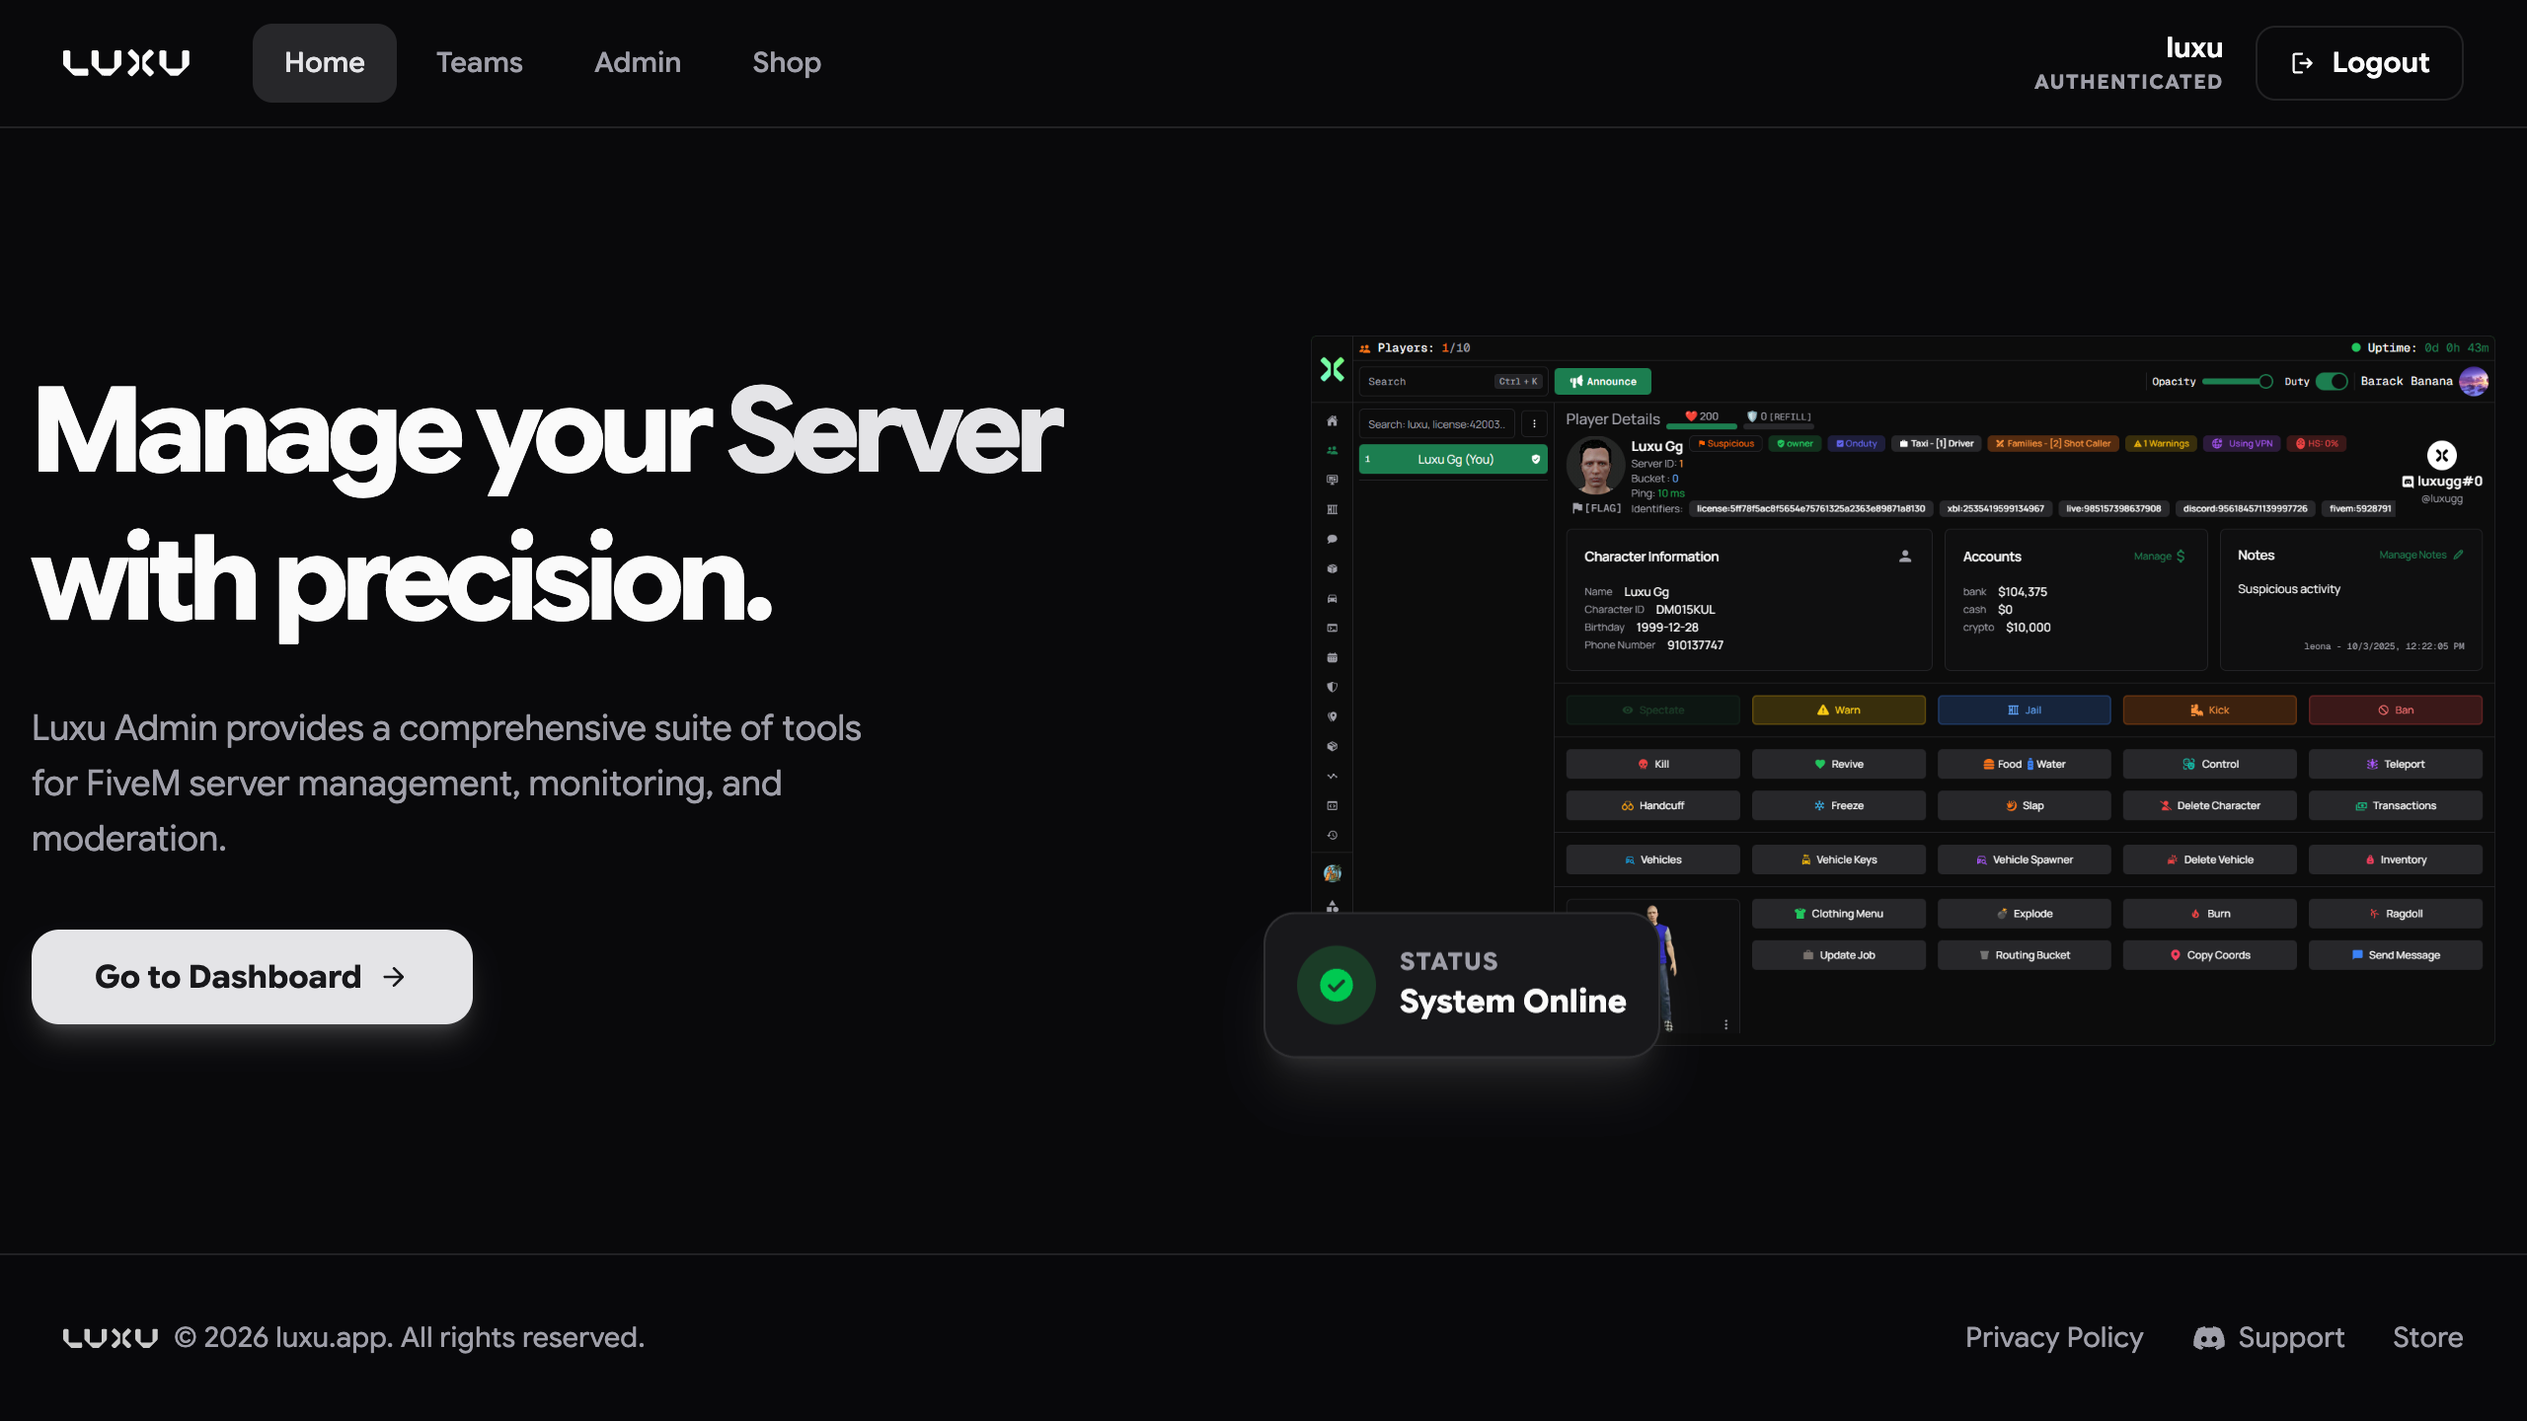Click the history clock icon in sidebar

[x=1332, y=836]
